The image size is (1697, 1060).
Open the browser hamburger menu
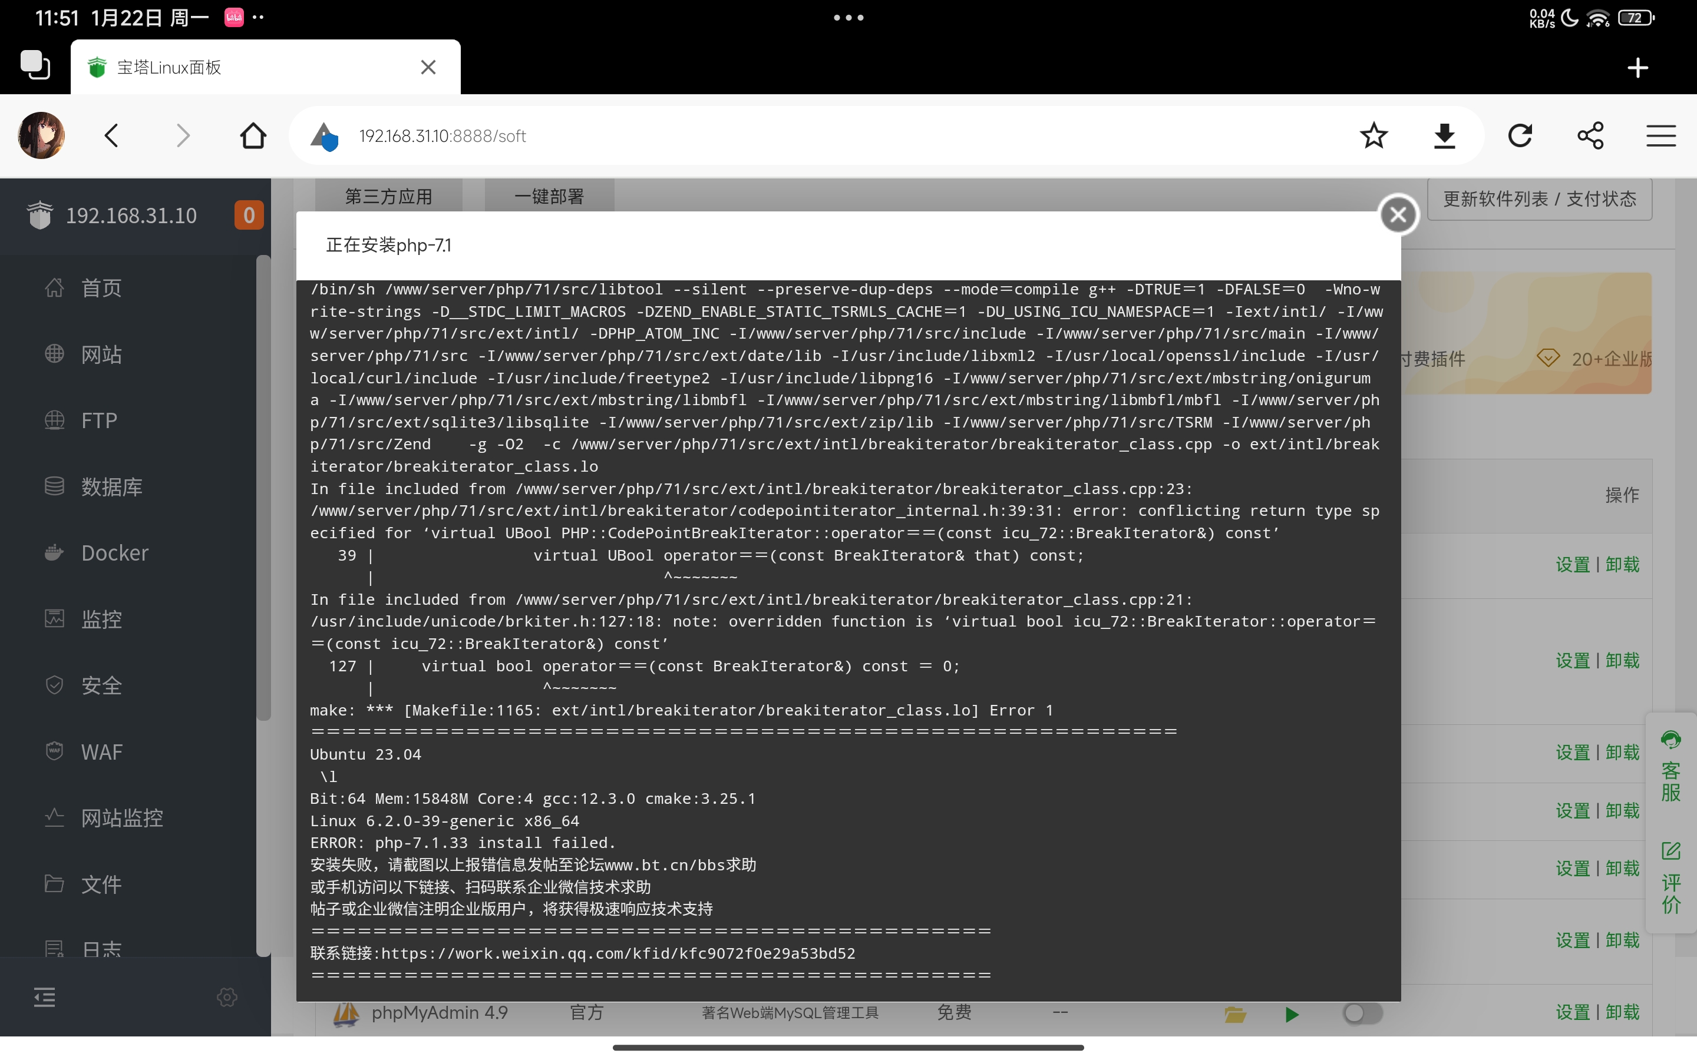click(1661, 135)
